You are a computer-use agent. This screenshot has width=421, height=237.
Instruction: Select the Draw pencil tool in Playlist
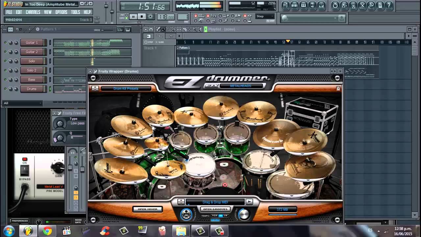(x=158, y=29)
